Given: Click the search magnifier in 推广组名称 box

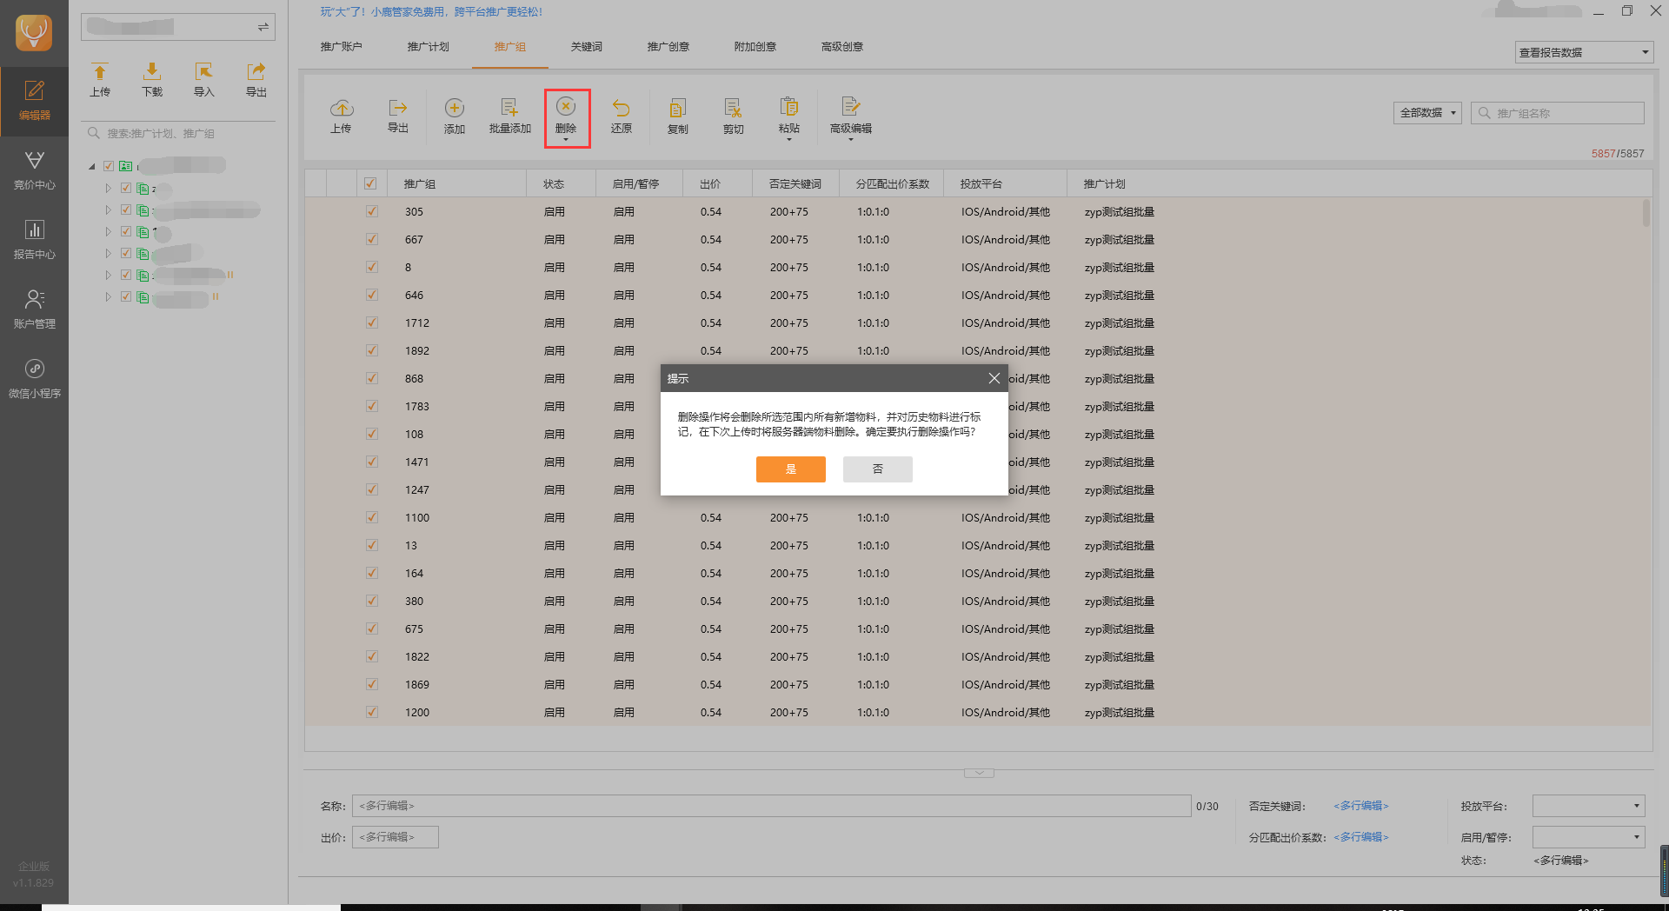Looking at the screenshot, I should pos(1485,113).
